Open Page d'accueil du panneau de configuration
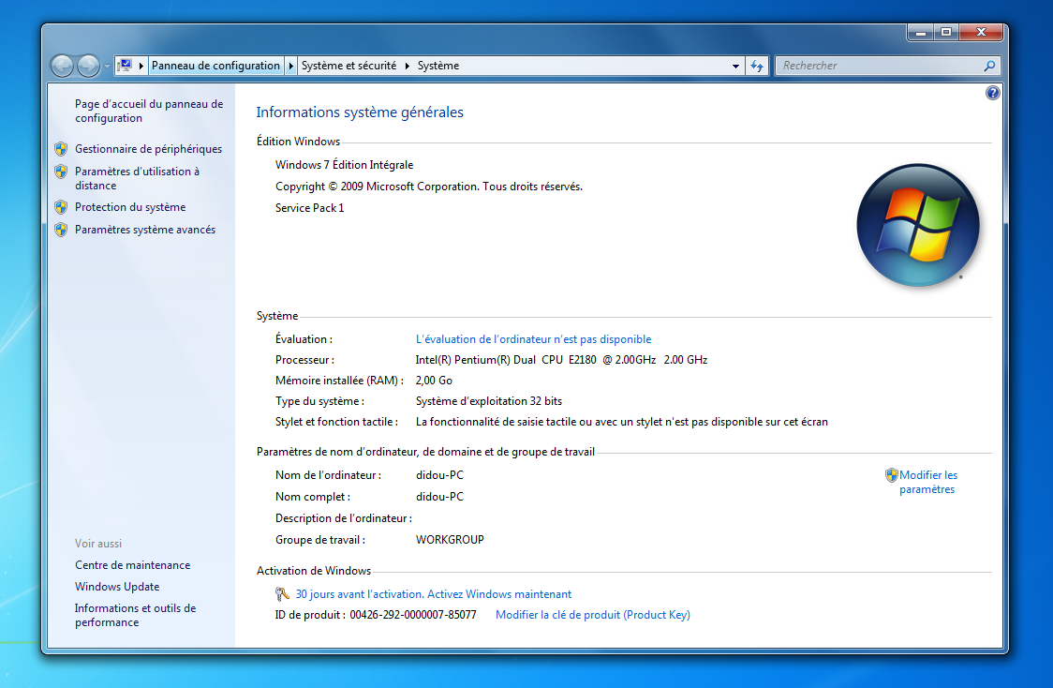This screenshot has width=1053, height=688. coord(148,111)
